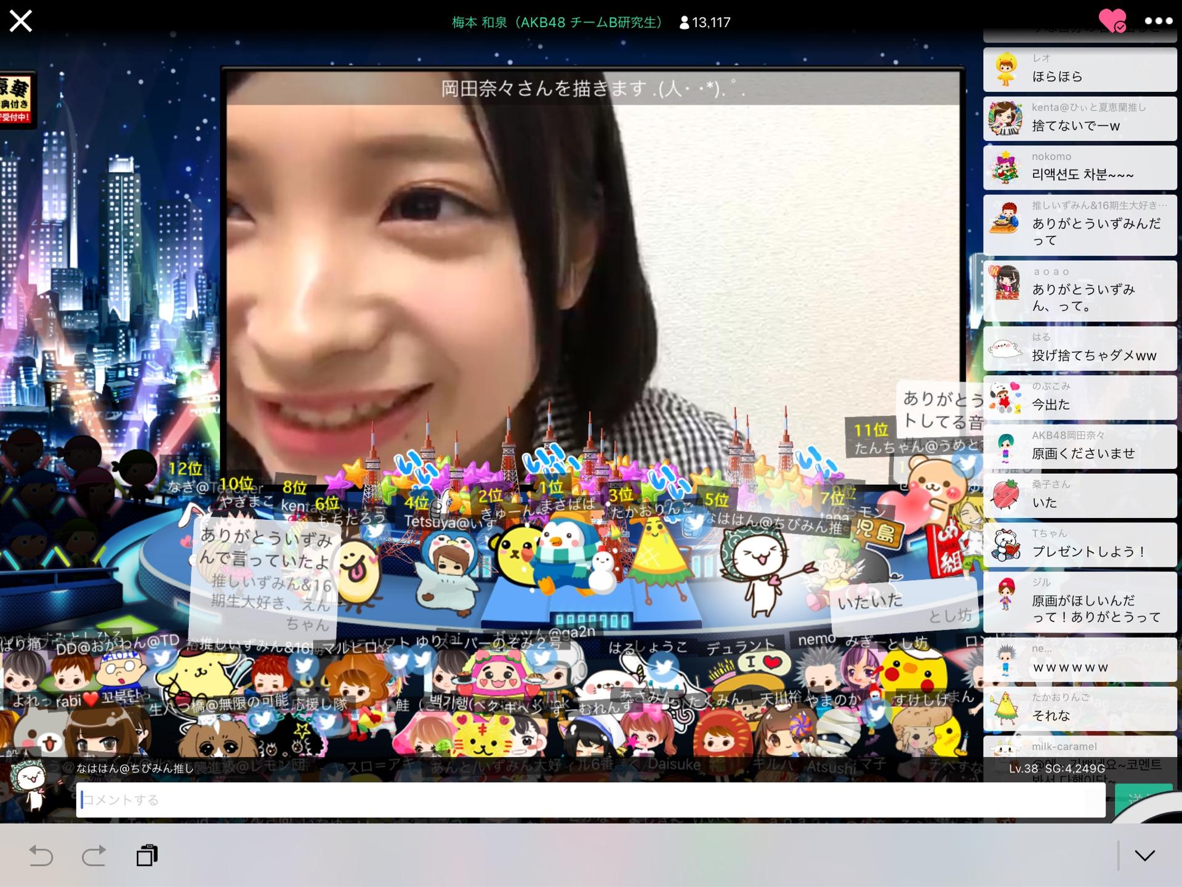Click the undo arrow icon
This screenshot has width=1182, height=887.
pyautogui.click(x=41, y=856)
